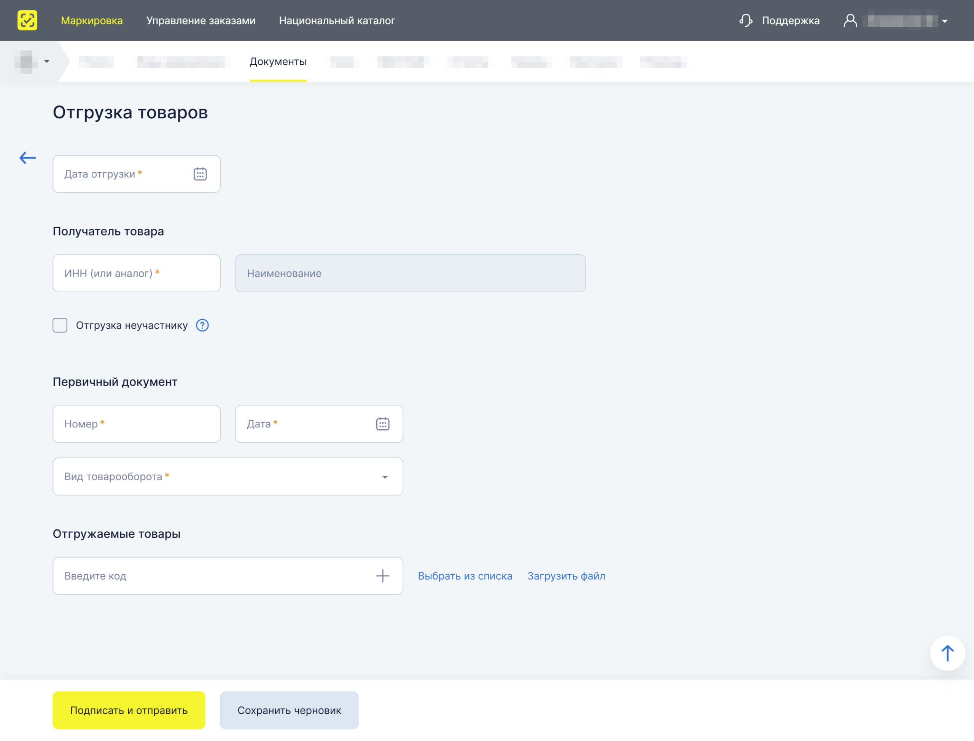974x741 pixels.
Task: Focus the Номер input field
Action: [136, 424]
